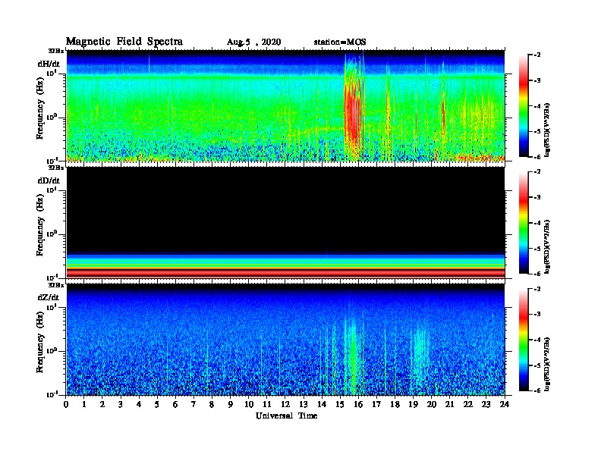Screen dimensions: 601x464
Task: Click hour "20" on the time axis
Action: coord(432,404)
